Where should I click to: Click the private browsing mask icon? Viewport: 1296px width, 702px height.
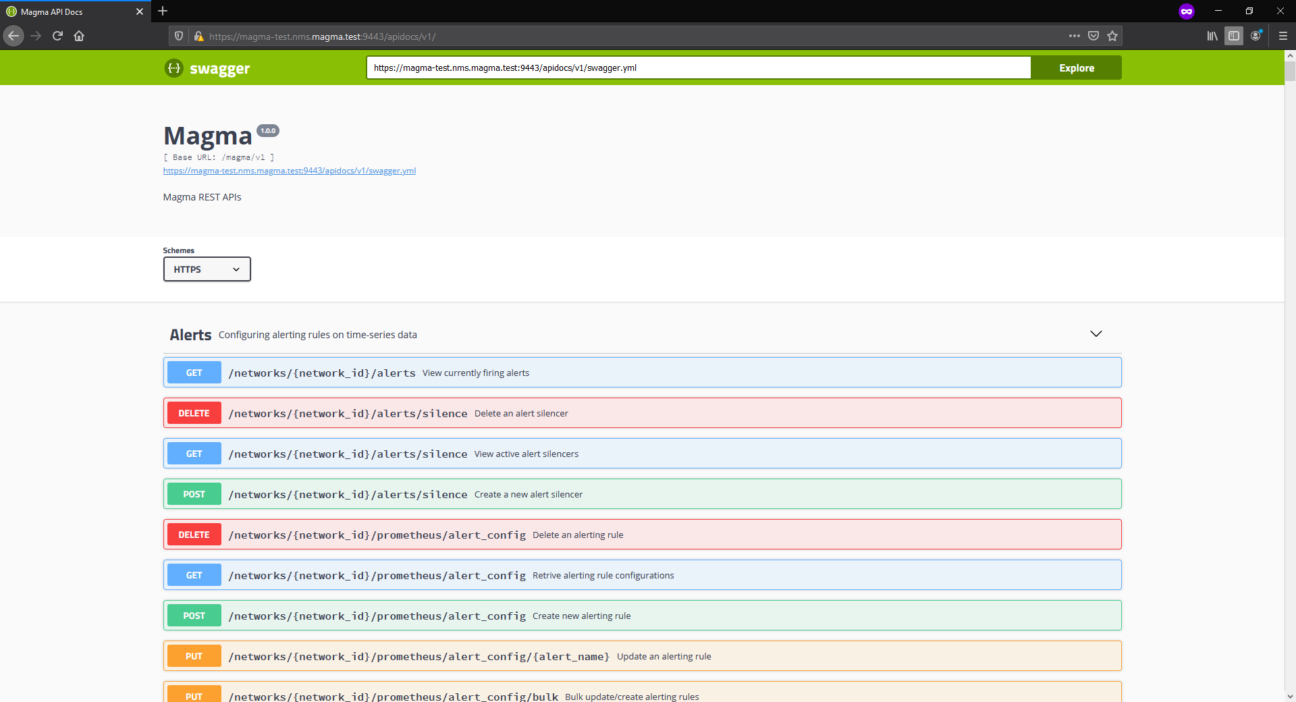click(x=1187, y=11)
